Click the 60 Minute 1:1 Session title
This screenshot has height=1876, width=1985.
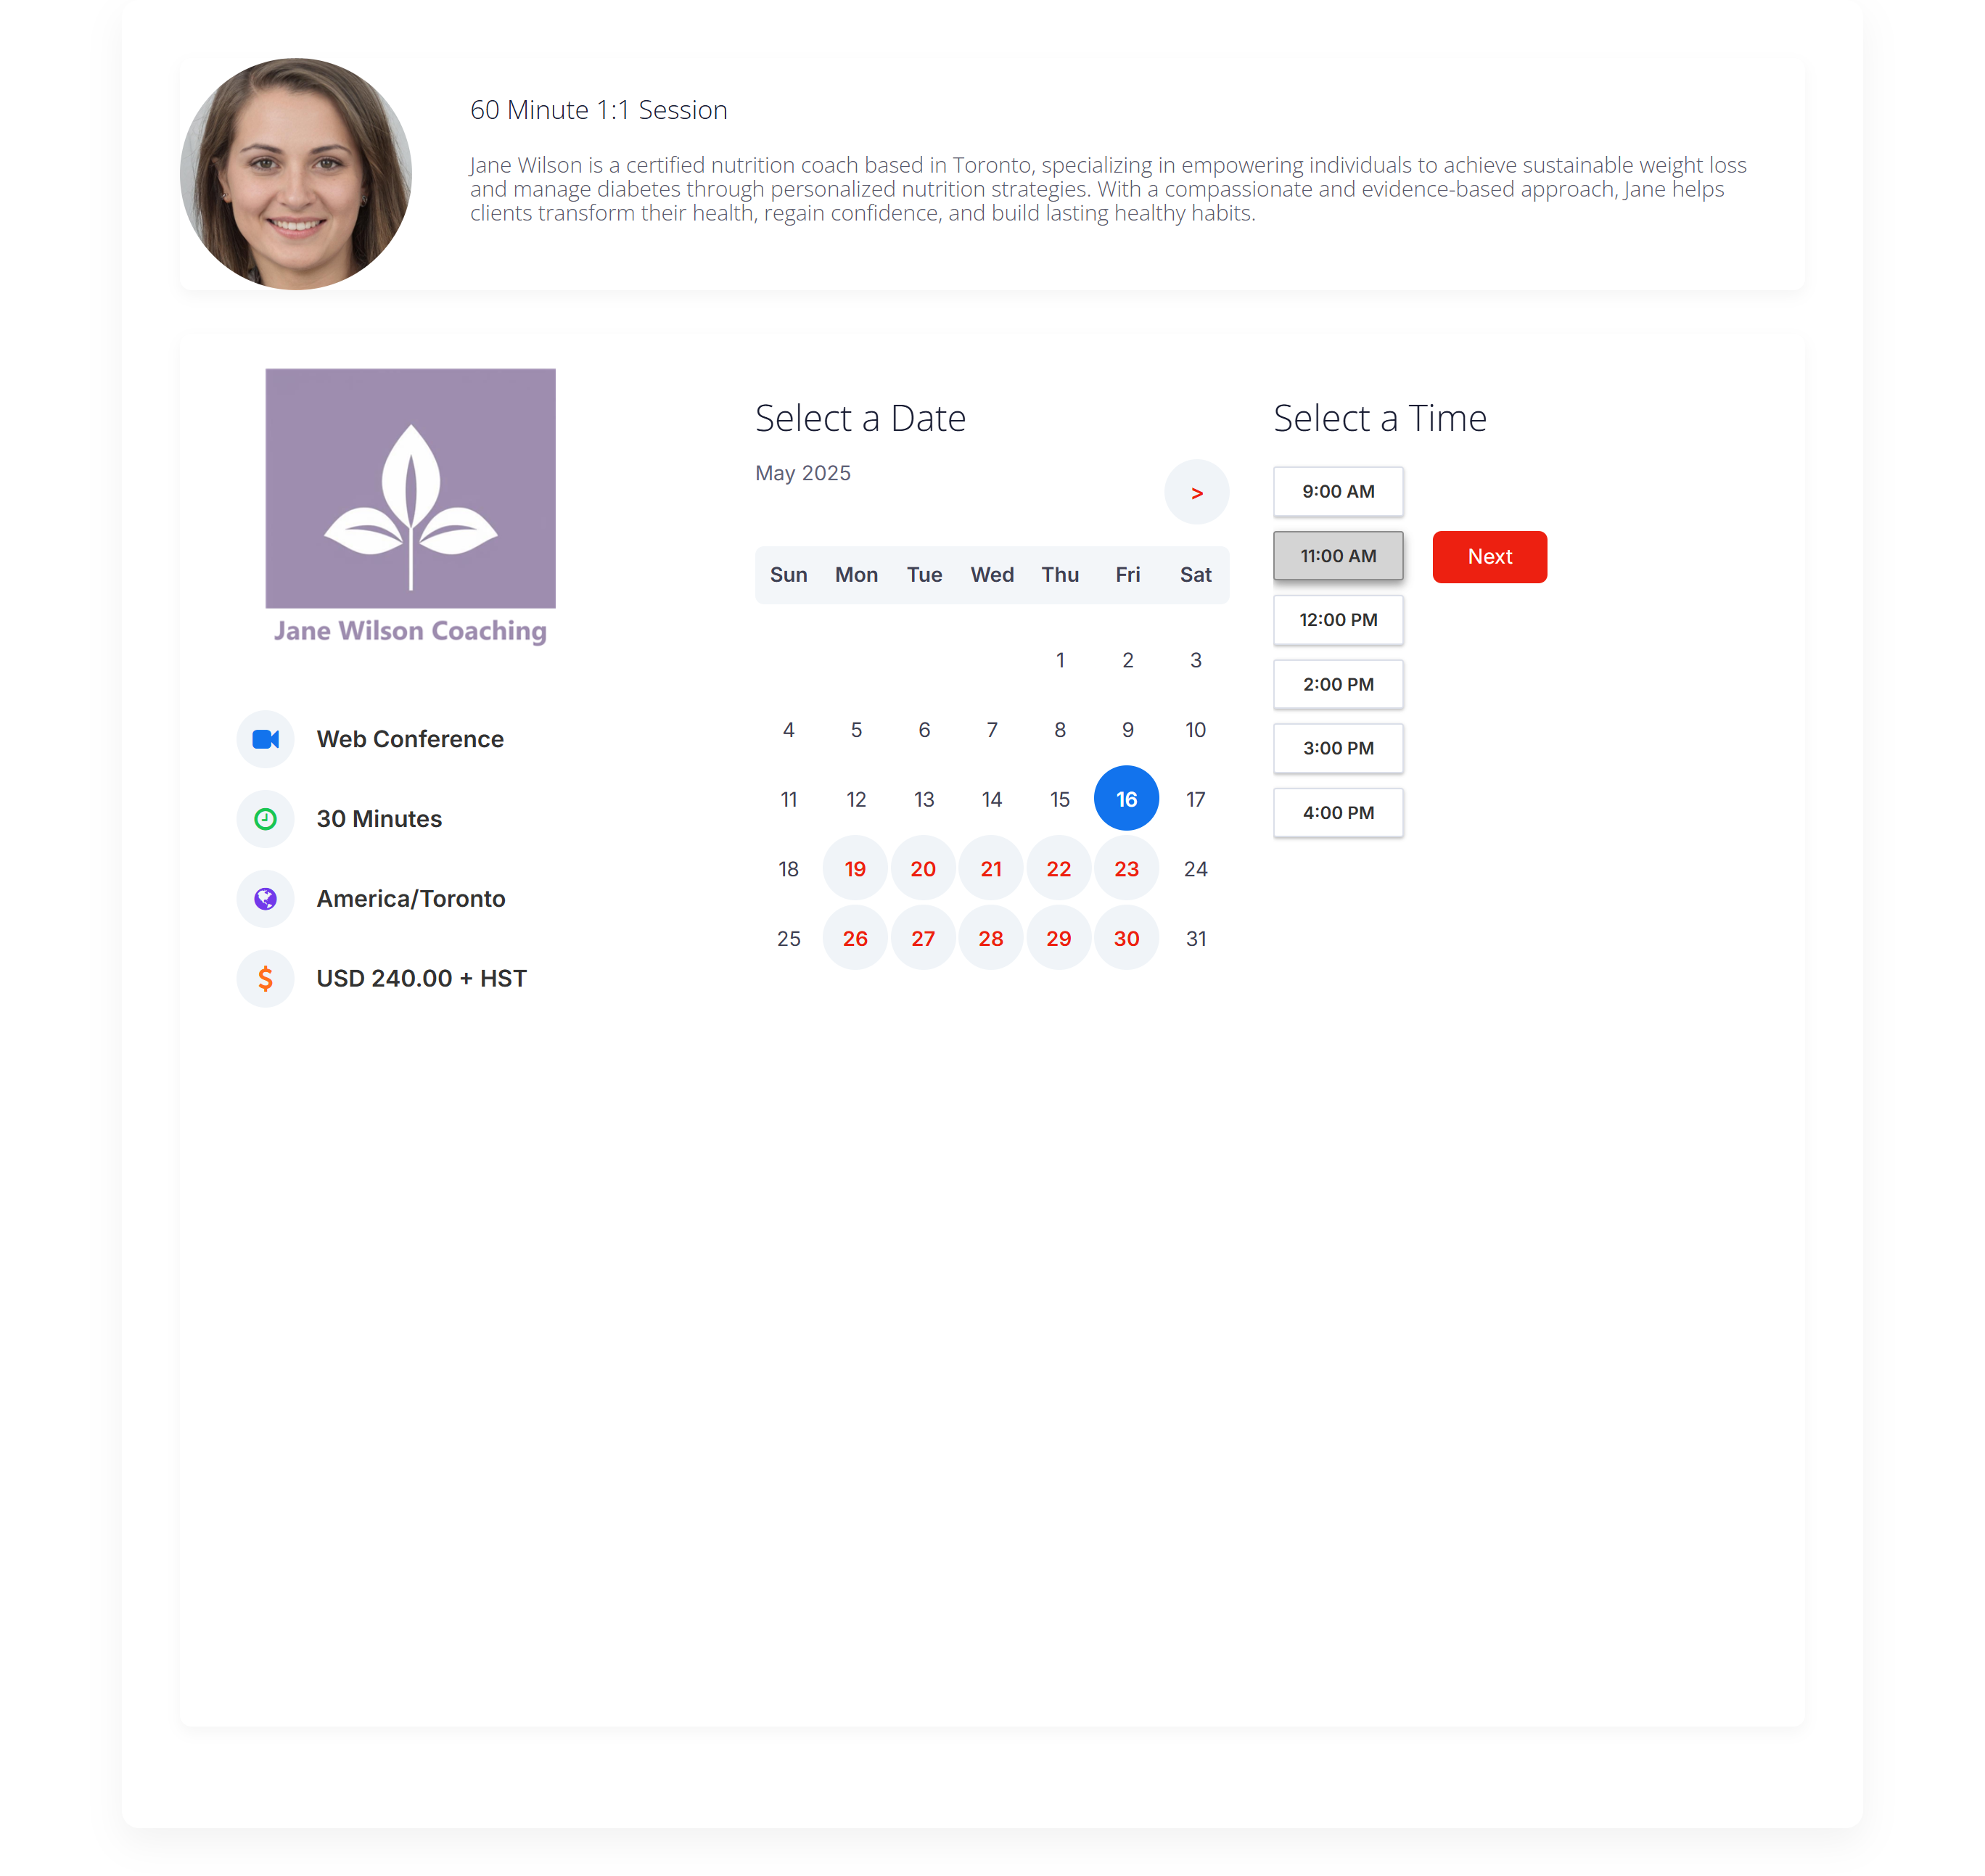click(599, 110)
